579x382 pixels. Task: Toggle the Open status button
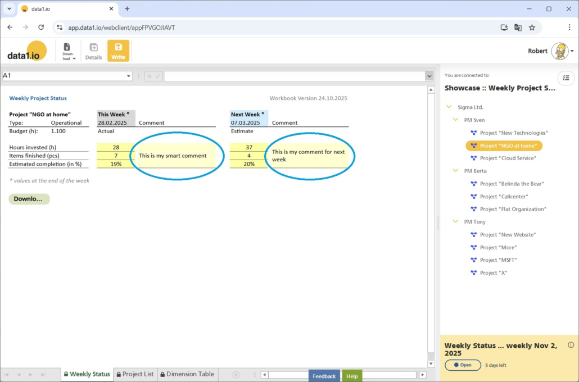[x=462, y=365]
